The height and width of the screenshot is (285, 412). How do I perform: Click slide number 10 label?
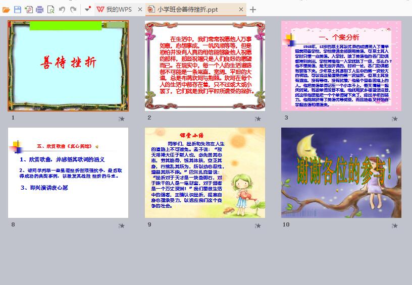point(286,224)
